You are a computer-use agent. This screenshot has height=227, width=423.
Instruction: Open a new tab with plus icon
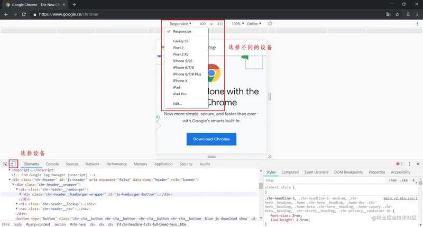[x=74, y=5]
